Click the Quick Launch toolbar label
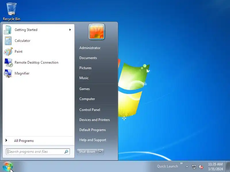Image resolution: width=230 pixels, height=172 pixels. point(167,166)
